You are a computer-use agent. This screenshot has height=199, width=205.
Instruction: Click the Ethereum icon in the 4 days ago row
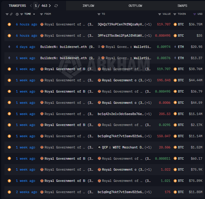9,47
